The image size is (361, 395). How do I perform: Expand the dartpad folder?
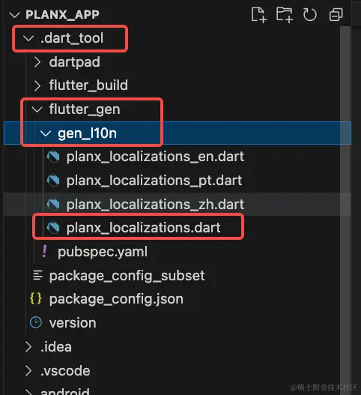point(37,62)
